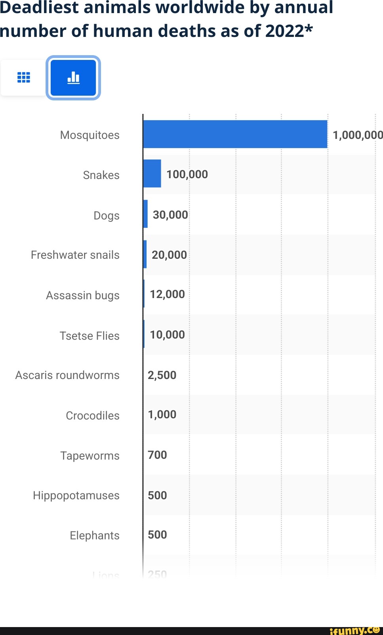Click the Freshwater snails data bar

pos(146,254)
